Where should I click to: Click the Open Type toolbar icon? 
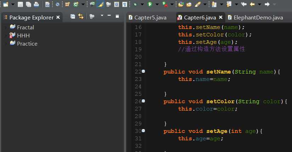click(x=92, y=4)
